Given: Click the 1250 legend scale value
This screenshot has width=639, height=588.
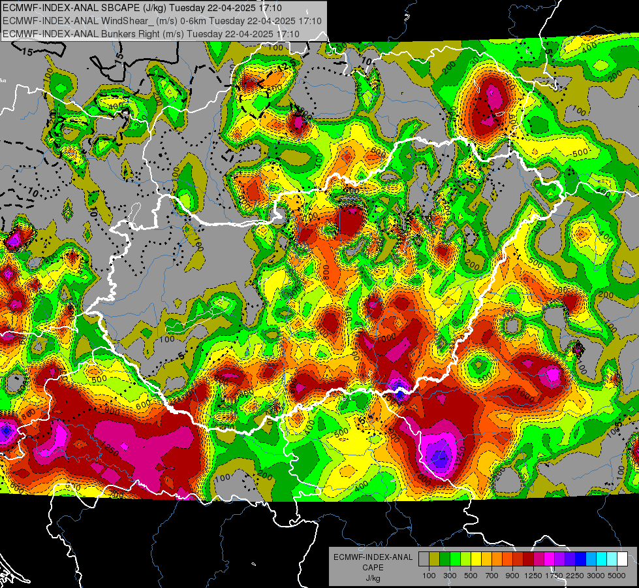Looking at the screenshot, I should (x=533, y=576).
